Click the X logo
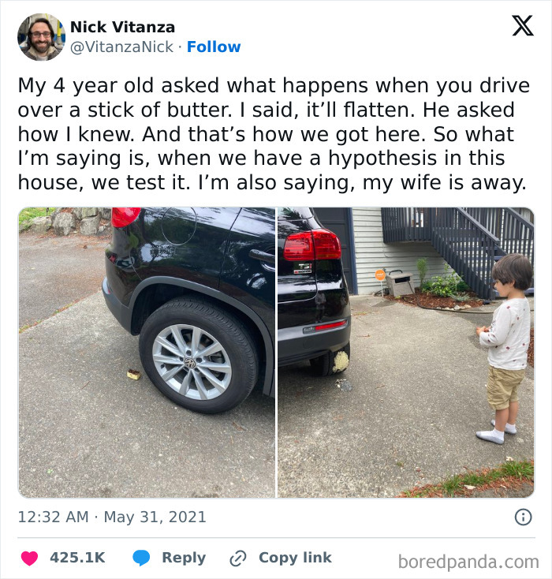The image size is (552, 579). click(522, 27)
